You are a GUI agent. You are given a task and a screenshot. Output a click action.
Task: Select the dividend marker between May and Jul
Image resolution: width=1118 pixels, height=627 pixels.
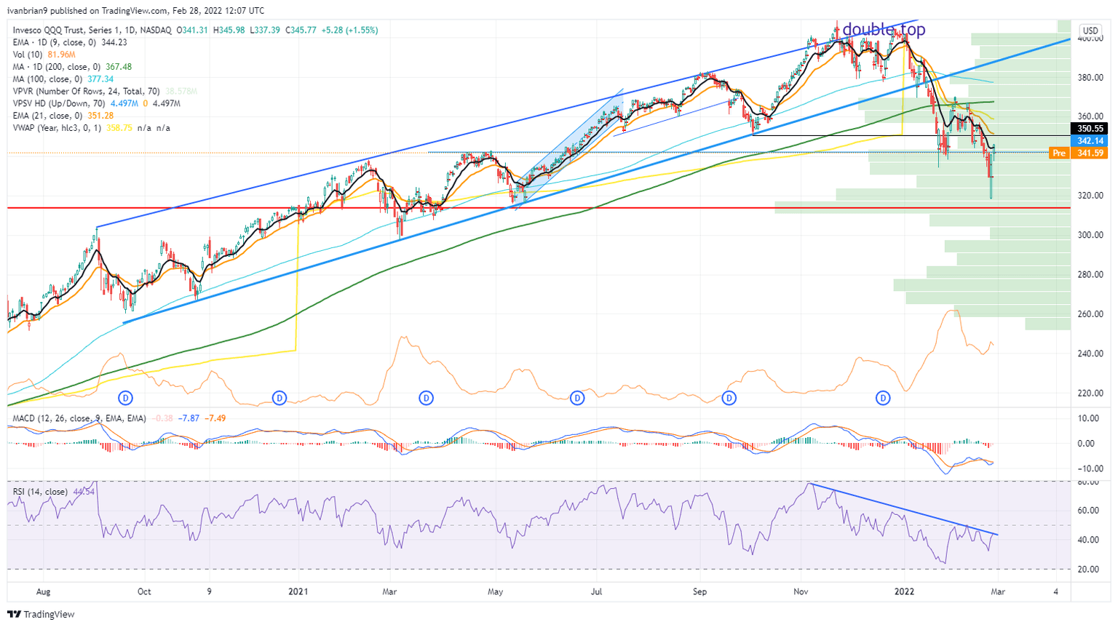pyautogui.click(x=577, y=398)
